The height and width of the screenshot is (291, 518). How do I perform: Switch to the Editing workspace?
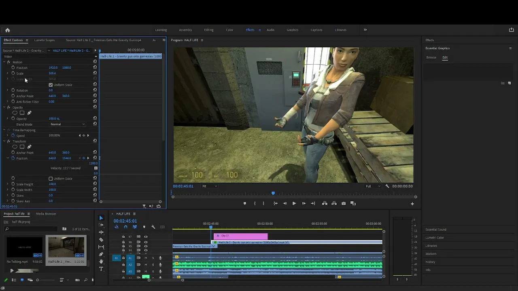point(209,30)
